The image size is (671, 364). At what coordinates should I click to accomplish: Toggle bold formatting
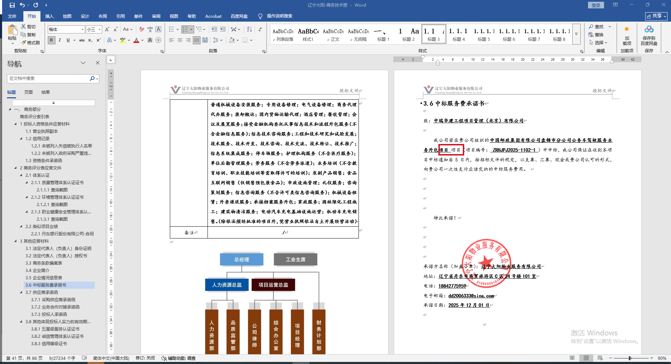tap(51, 40)
